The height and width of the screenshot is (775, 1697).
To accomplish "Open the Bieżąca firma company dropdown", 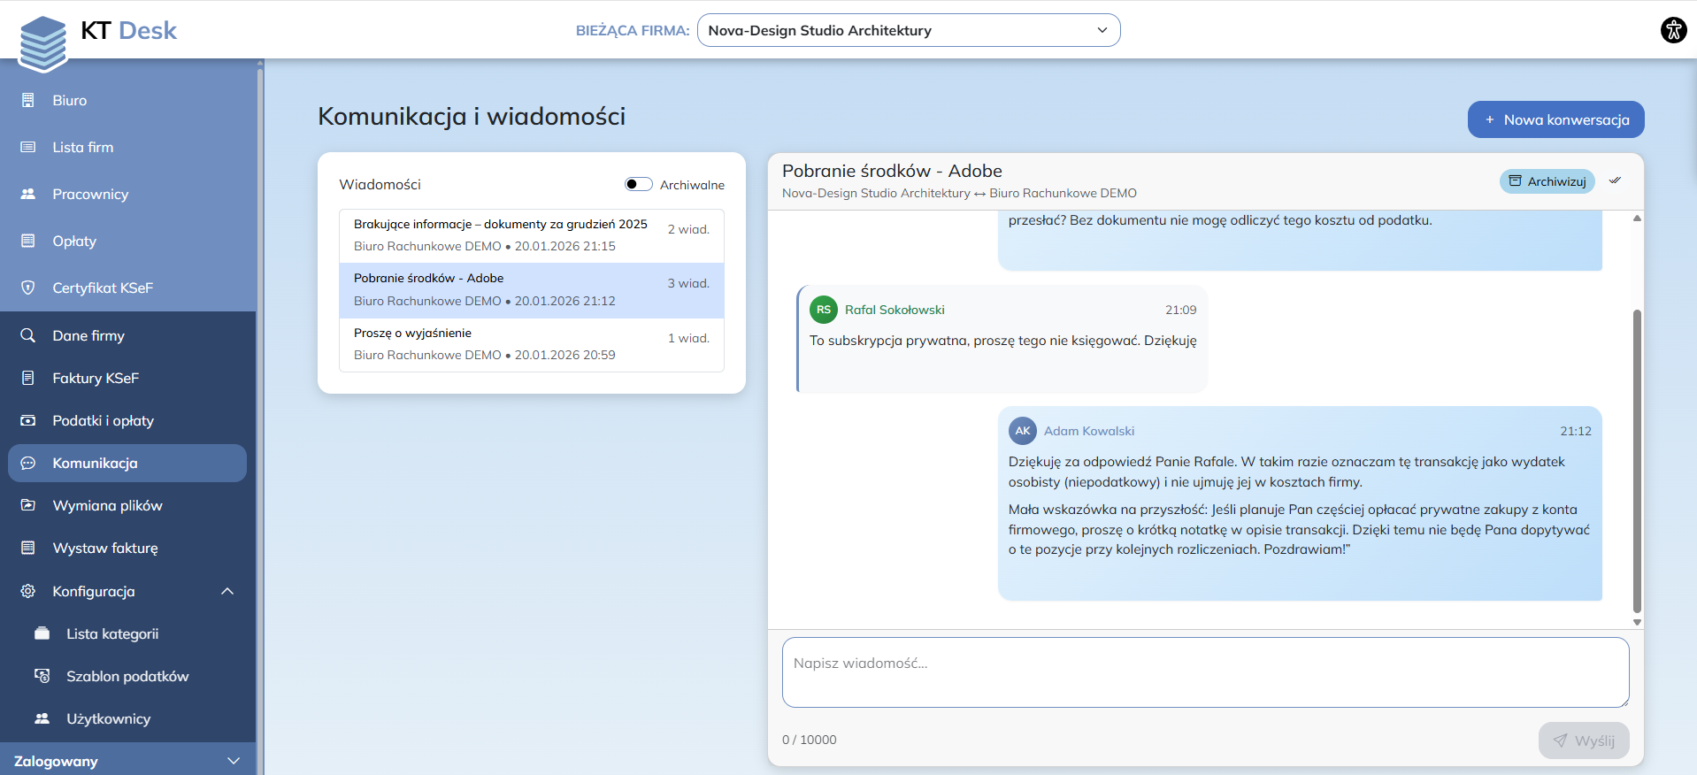I will point(908,30).
